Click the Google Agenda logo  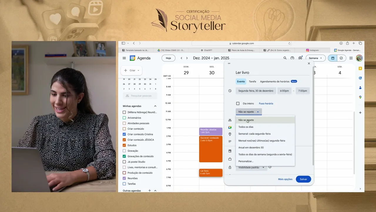[132, 58]
